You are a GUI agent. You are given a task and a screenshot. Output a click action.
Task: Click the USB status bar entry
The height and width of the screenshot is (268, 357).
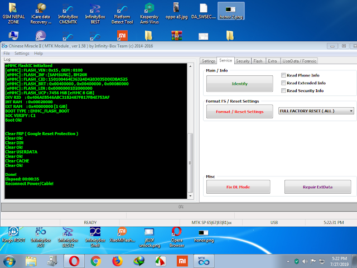point(274,222)
